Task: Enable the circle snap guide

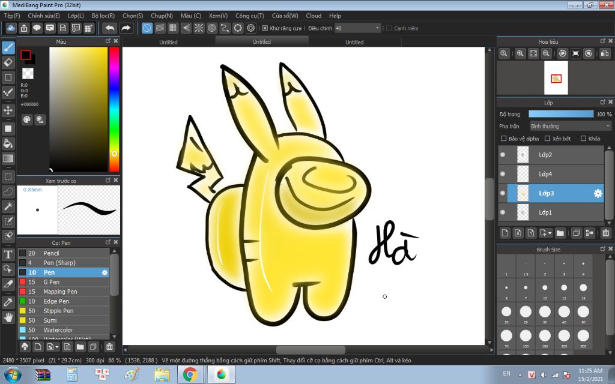Action: (212, 28)
